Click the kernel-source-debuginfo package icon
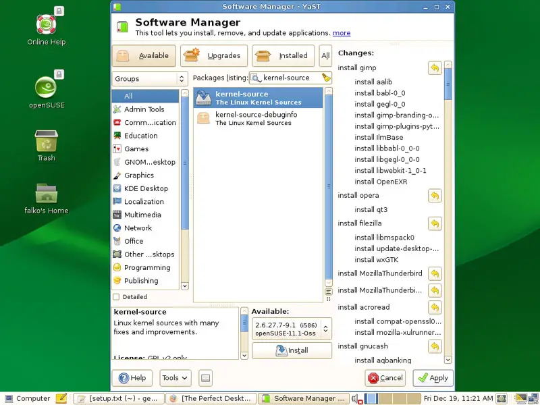540x405 pixels. pyautogui.click(x=203, y=119)
